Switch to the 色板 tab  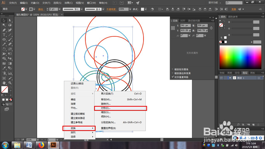tap(222, 73)
